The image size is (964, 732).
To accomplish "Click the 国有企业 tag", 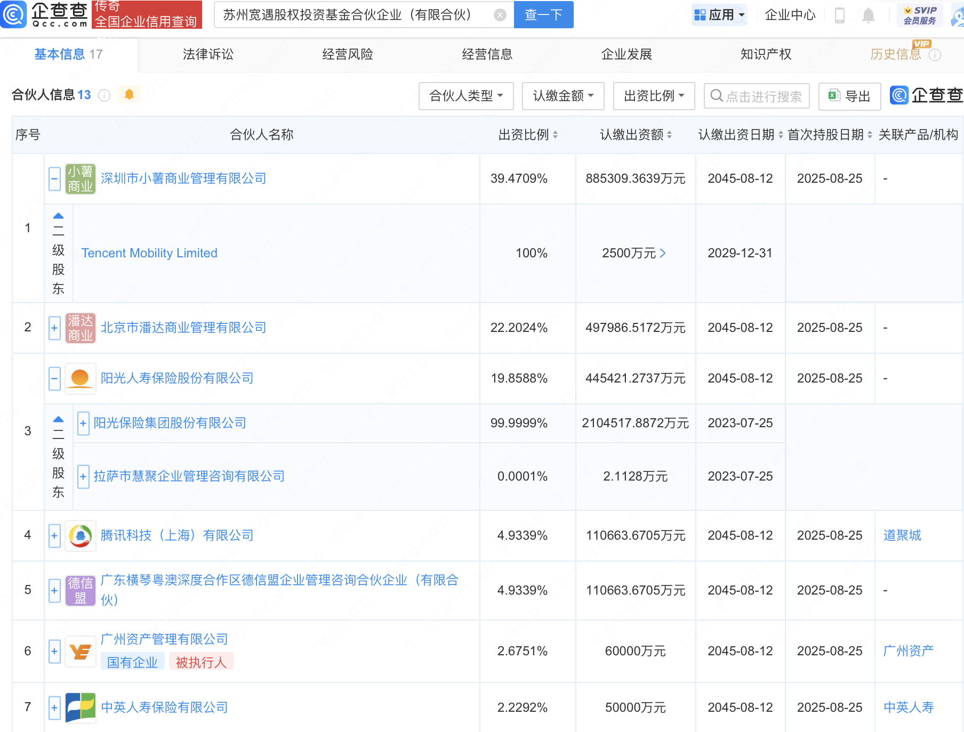I will point(132,663).
